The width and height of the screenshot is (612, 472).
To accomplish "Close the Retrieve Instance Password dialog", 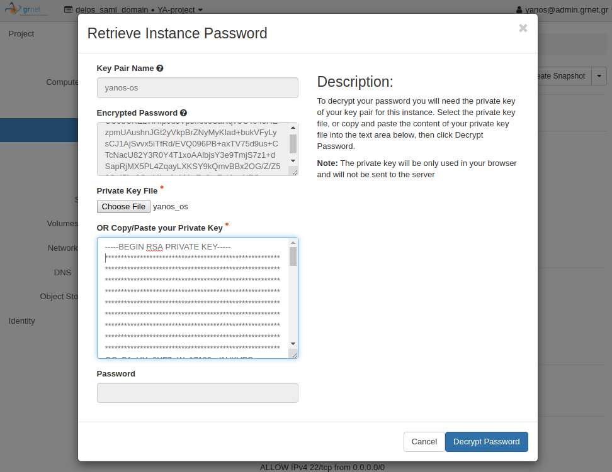I will [523, 28].
